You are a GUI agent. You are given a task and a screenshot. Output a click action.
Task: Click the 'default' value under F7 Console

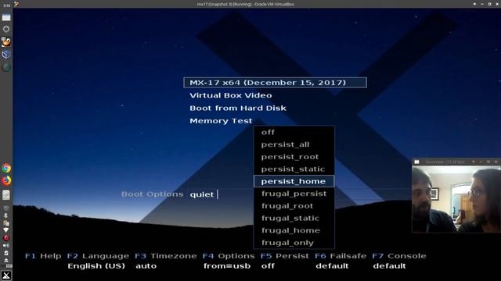[389, 265]
